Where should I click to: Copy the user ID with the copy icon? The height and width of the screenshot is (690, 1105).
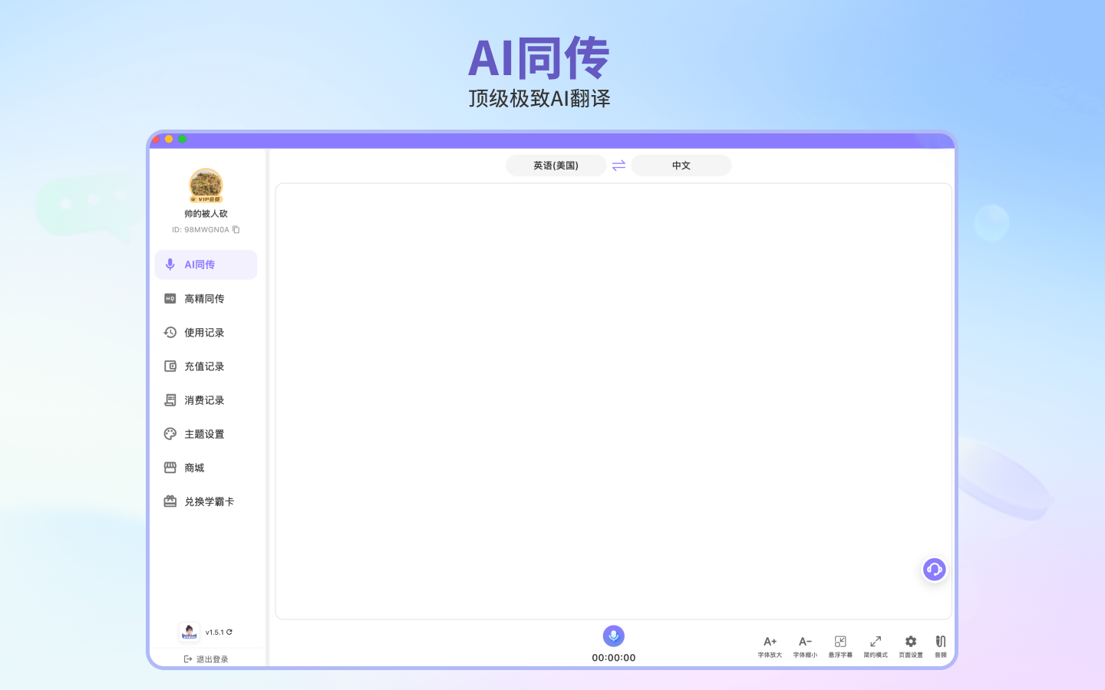click(x=236, y=229)
